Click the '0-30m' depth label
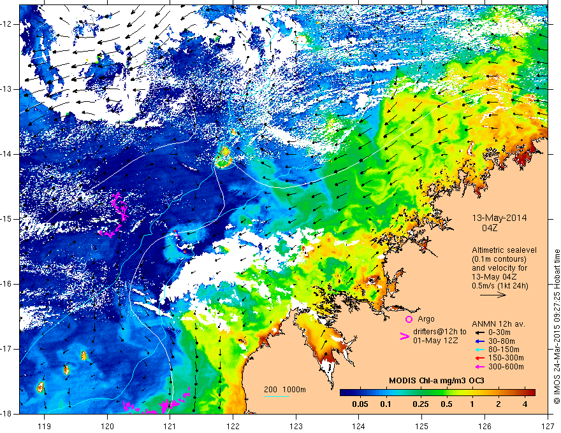The height and width of the screenshot is (433, 561). 499,332
